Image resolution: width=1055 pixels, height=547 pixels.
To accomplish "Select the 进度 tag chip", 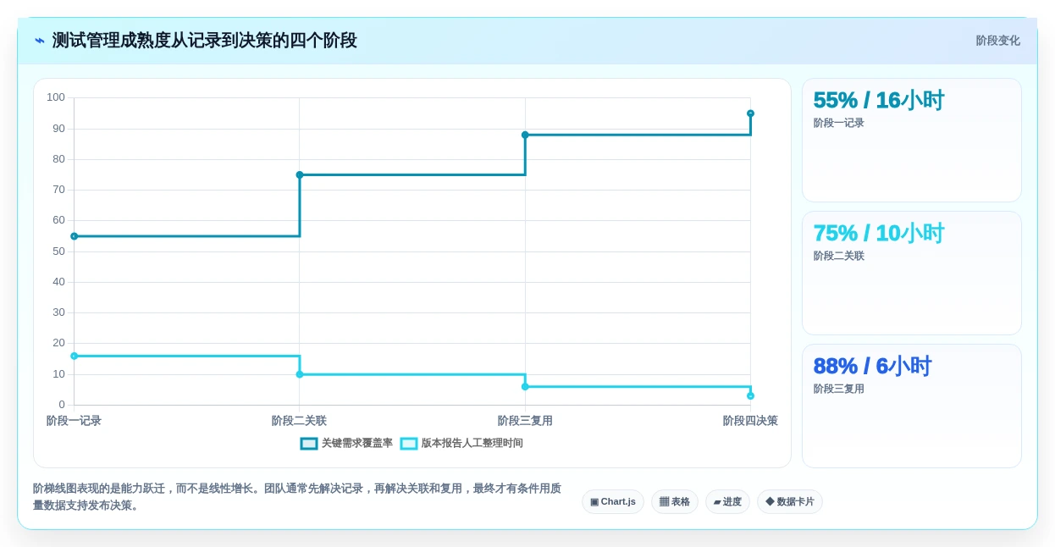I will [727, 501].
